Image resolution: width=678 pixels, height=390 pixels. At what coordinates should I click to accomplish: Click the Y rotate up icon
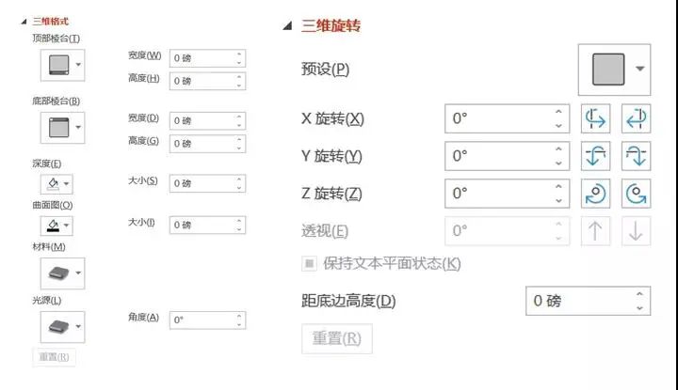coord(596,156)
